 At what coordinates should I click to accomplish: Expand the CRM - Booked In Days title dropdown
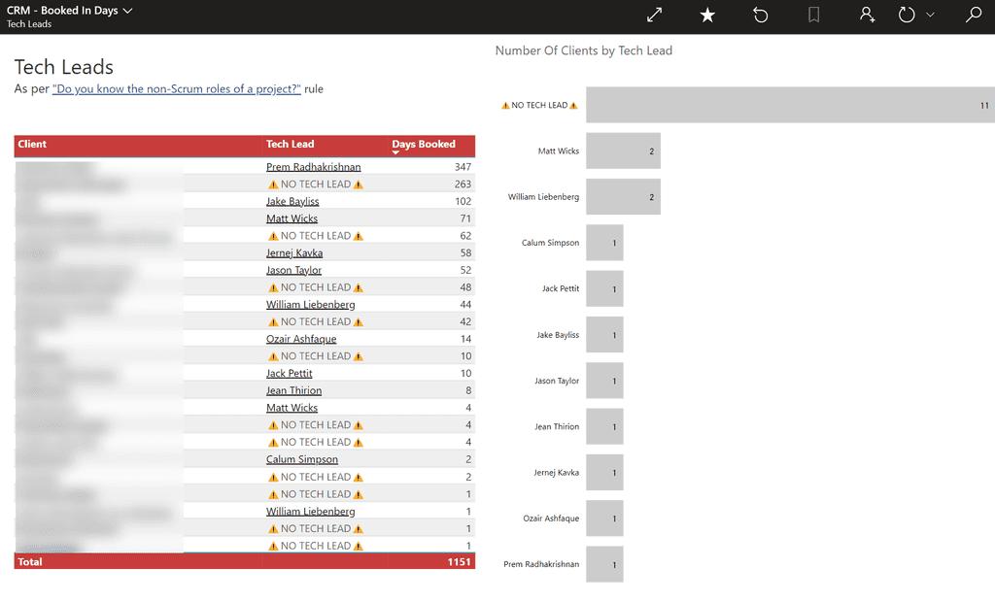click(128, 11)
